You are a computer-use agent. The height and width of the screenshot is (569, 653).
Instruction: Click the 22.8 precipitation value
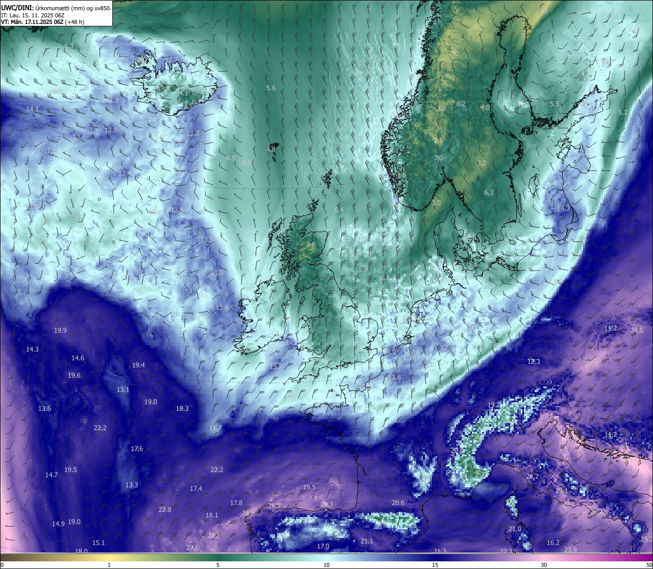click(x=165, y=510)
